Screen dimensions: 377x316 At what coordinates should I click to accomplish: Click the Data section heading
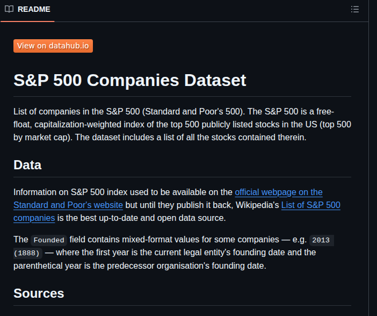[x=27, y=165]
